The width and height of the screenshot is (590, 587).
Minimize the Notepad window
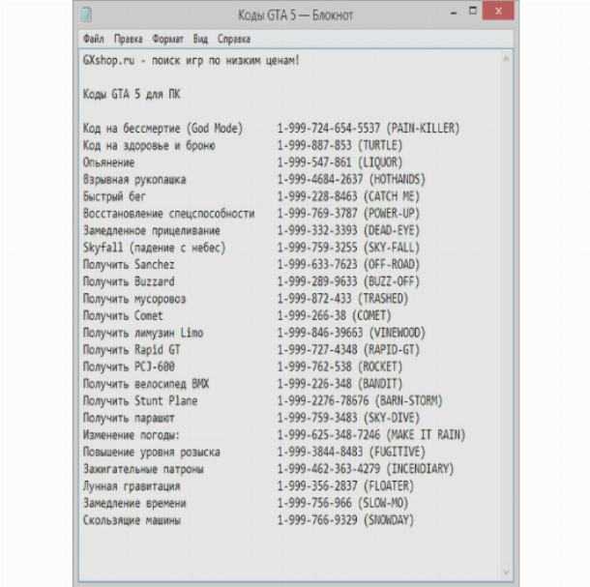pyautogui.click(x=454, y=13)
